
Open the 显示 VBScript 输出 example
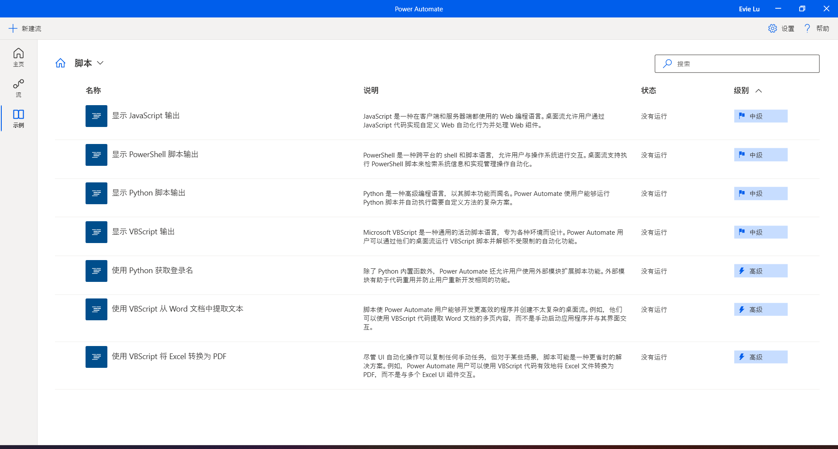(x=143, y=232)
